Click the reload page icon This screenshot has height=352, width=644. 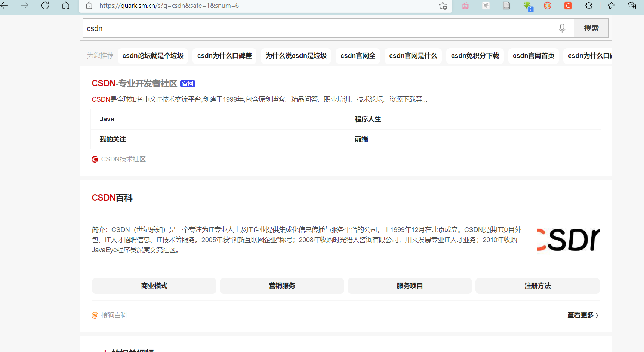[x=45, y=6]
